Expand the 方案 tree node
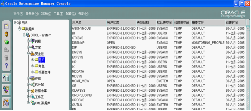Screen dimensions: 251x111 (28, 47)
